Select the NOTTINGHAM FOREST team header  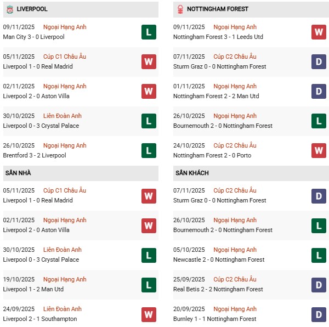217,9
